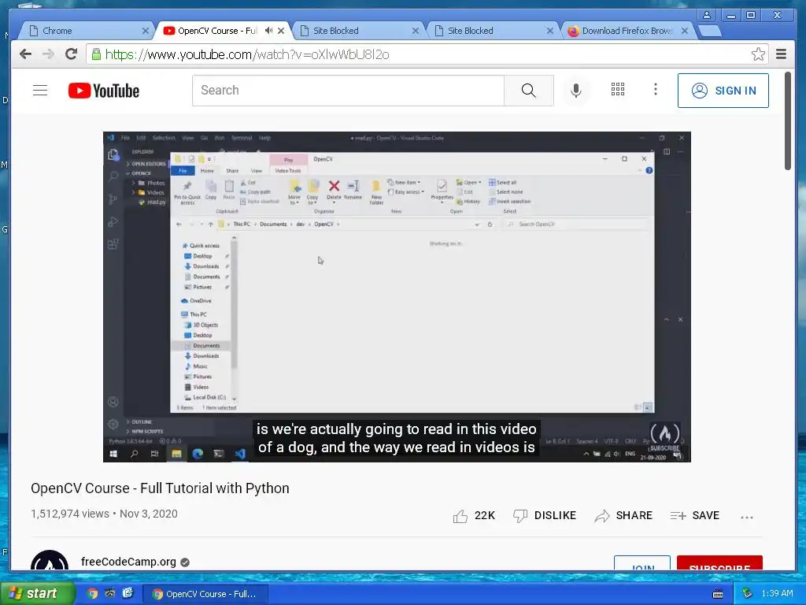The width and height of the screenshot is (806, 605).
Task: Open YouTube apps grid icon
Action: point(617,90)
